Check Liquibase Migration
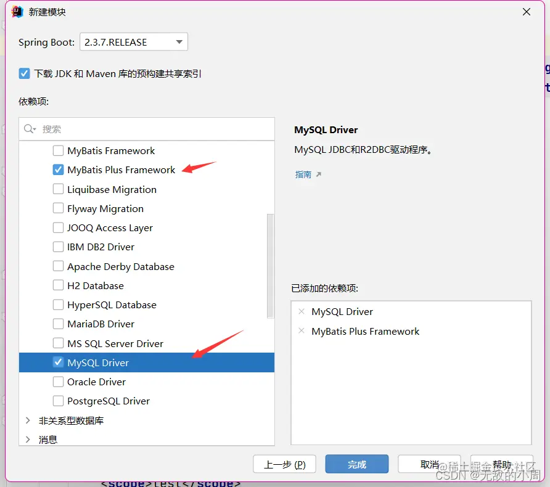 point(58,189)
